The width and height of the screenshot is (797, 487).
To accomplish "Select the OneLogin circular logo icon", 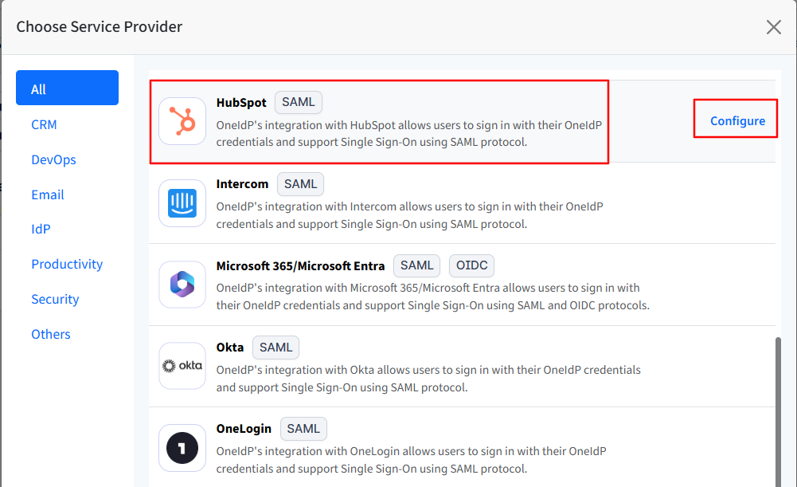I will (x=182, y=448).
